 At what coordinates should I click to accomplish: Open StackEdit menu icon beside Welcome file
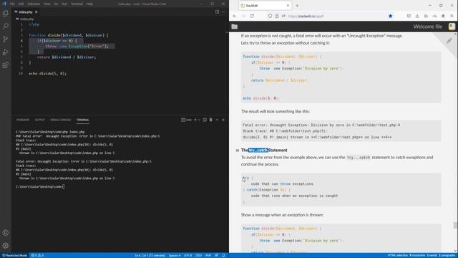pyautogui.click(x=452, y=27)
